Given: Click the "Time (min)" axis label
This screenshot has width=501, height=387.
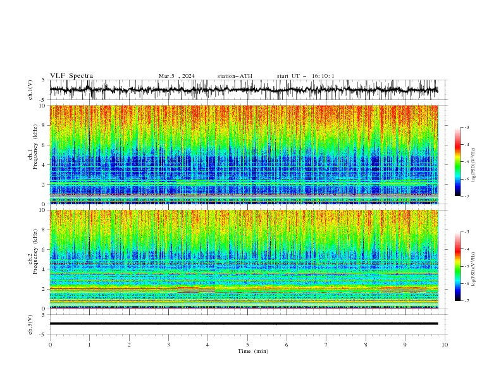Looking at the screenshot, I should pyautogui.click(x=253, y=351).
